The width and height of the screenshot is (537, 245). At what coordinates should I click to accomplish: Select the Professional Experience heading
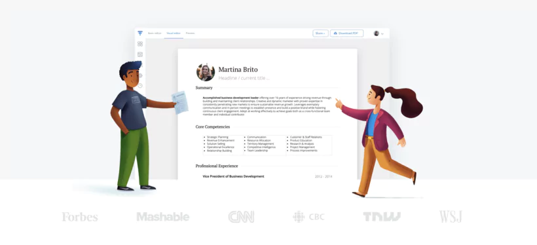point(217,166)
